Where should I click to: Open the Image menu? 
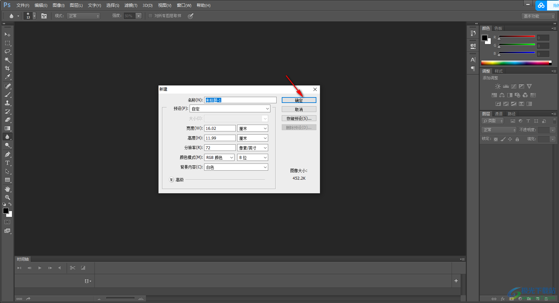coord(59,5)
